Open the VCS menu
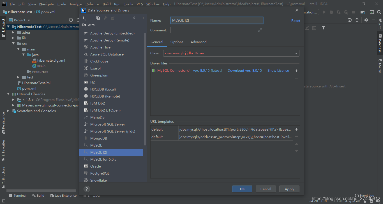383x204 pixels. pyautogui.click(x=140, y=4)
